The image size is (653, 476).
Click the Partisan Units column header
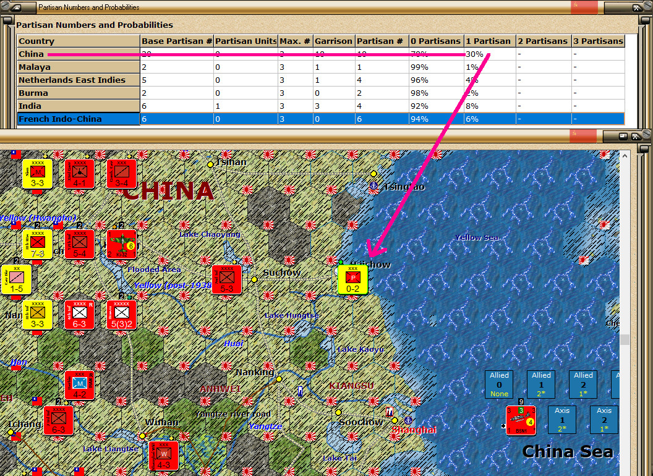245,41
